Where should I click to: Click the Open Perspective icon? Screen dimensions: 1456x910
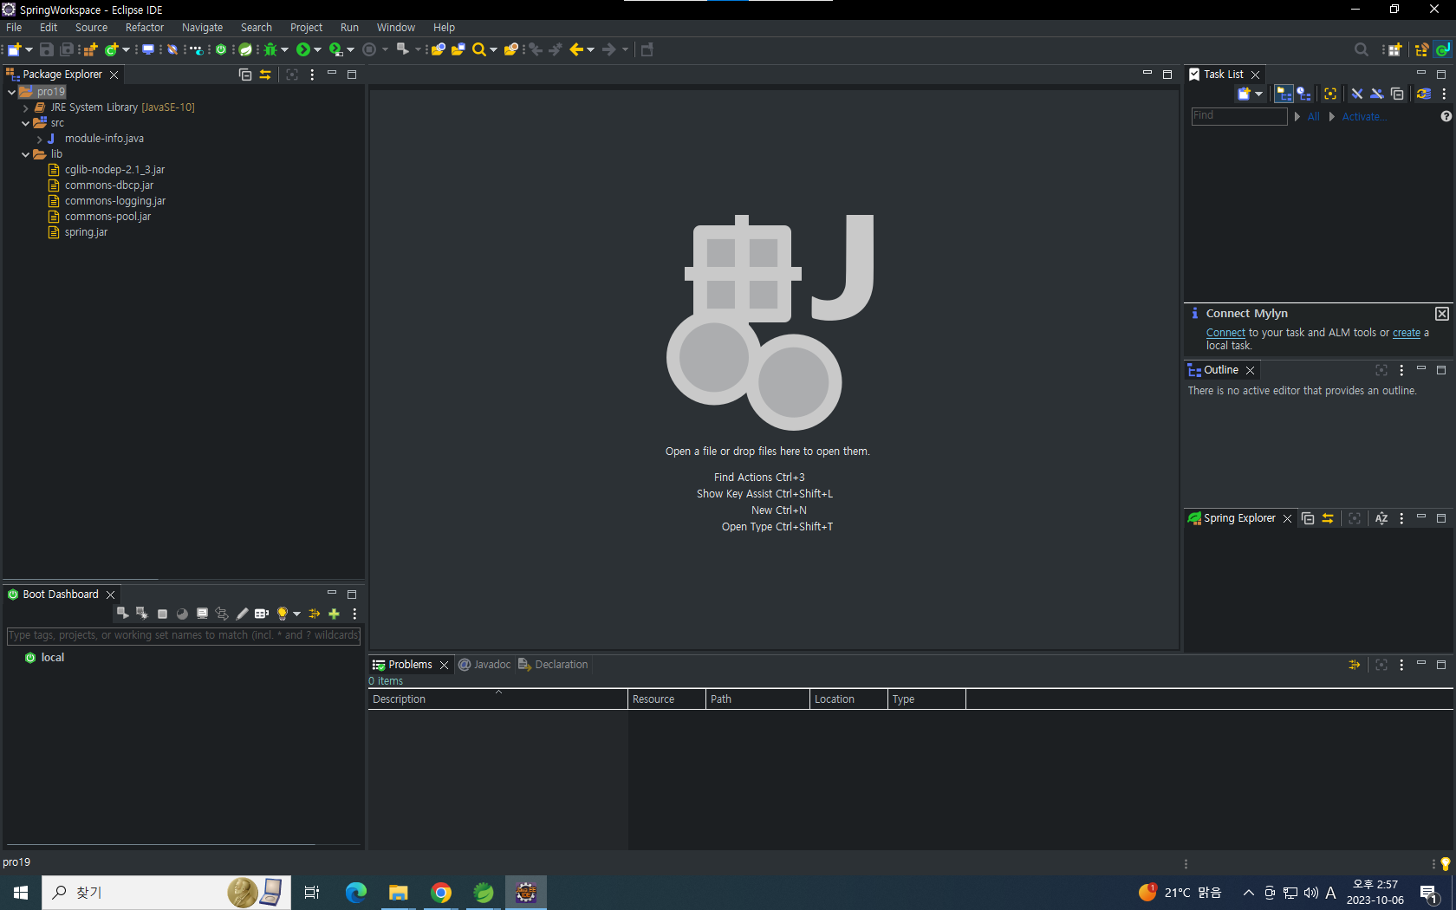(x=1394, y=49)
